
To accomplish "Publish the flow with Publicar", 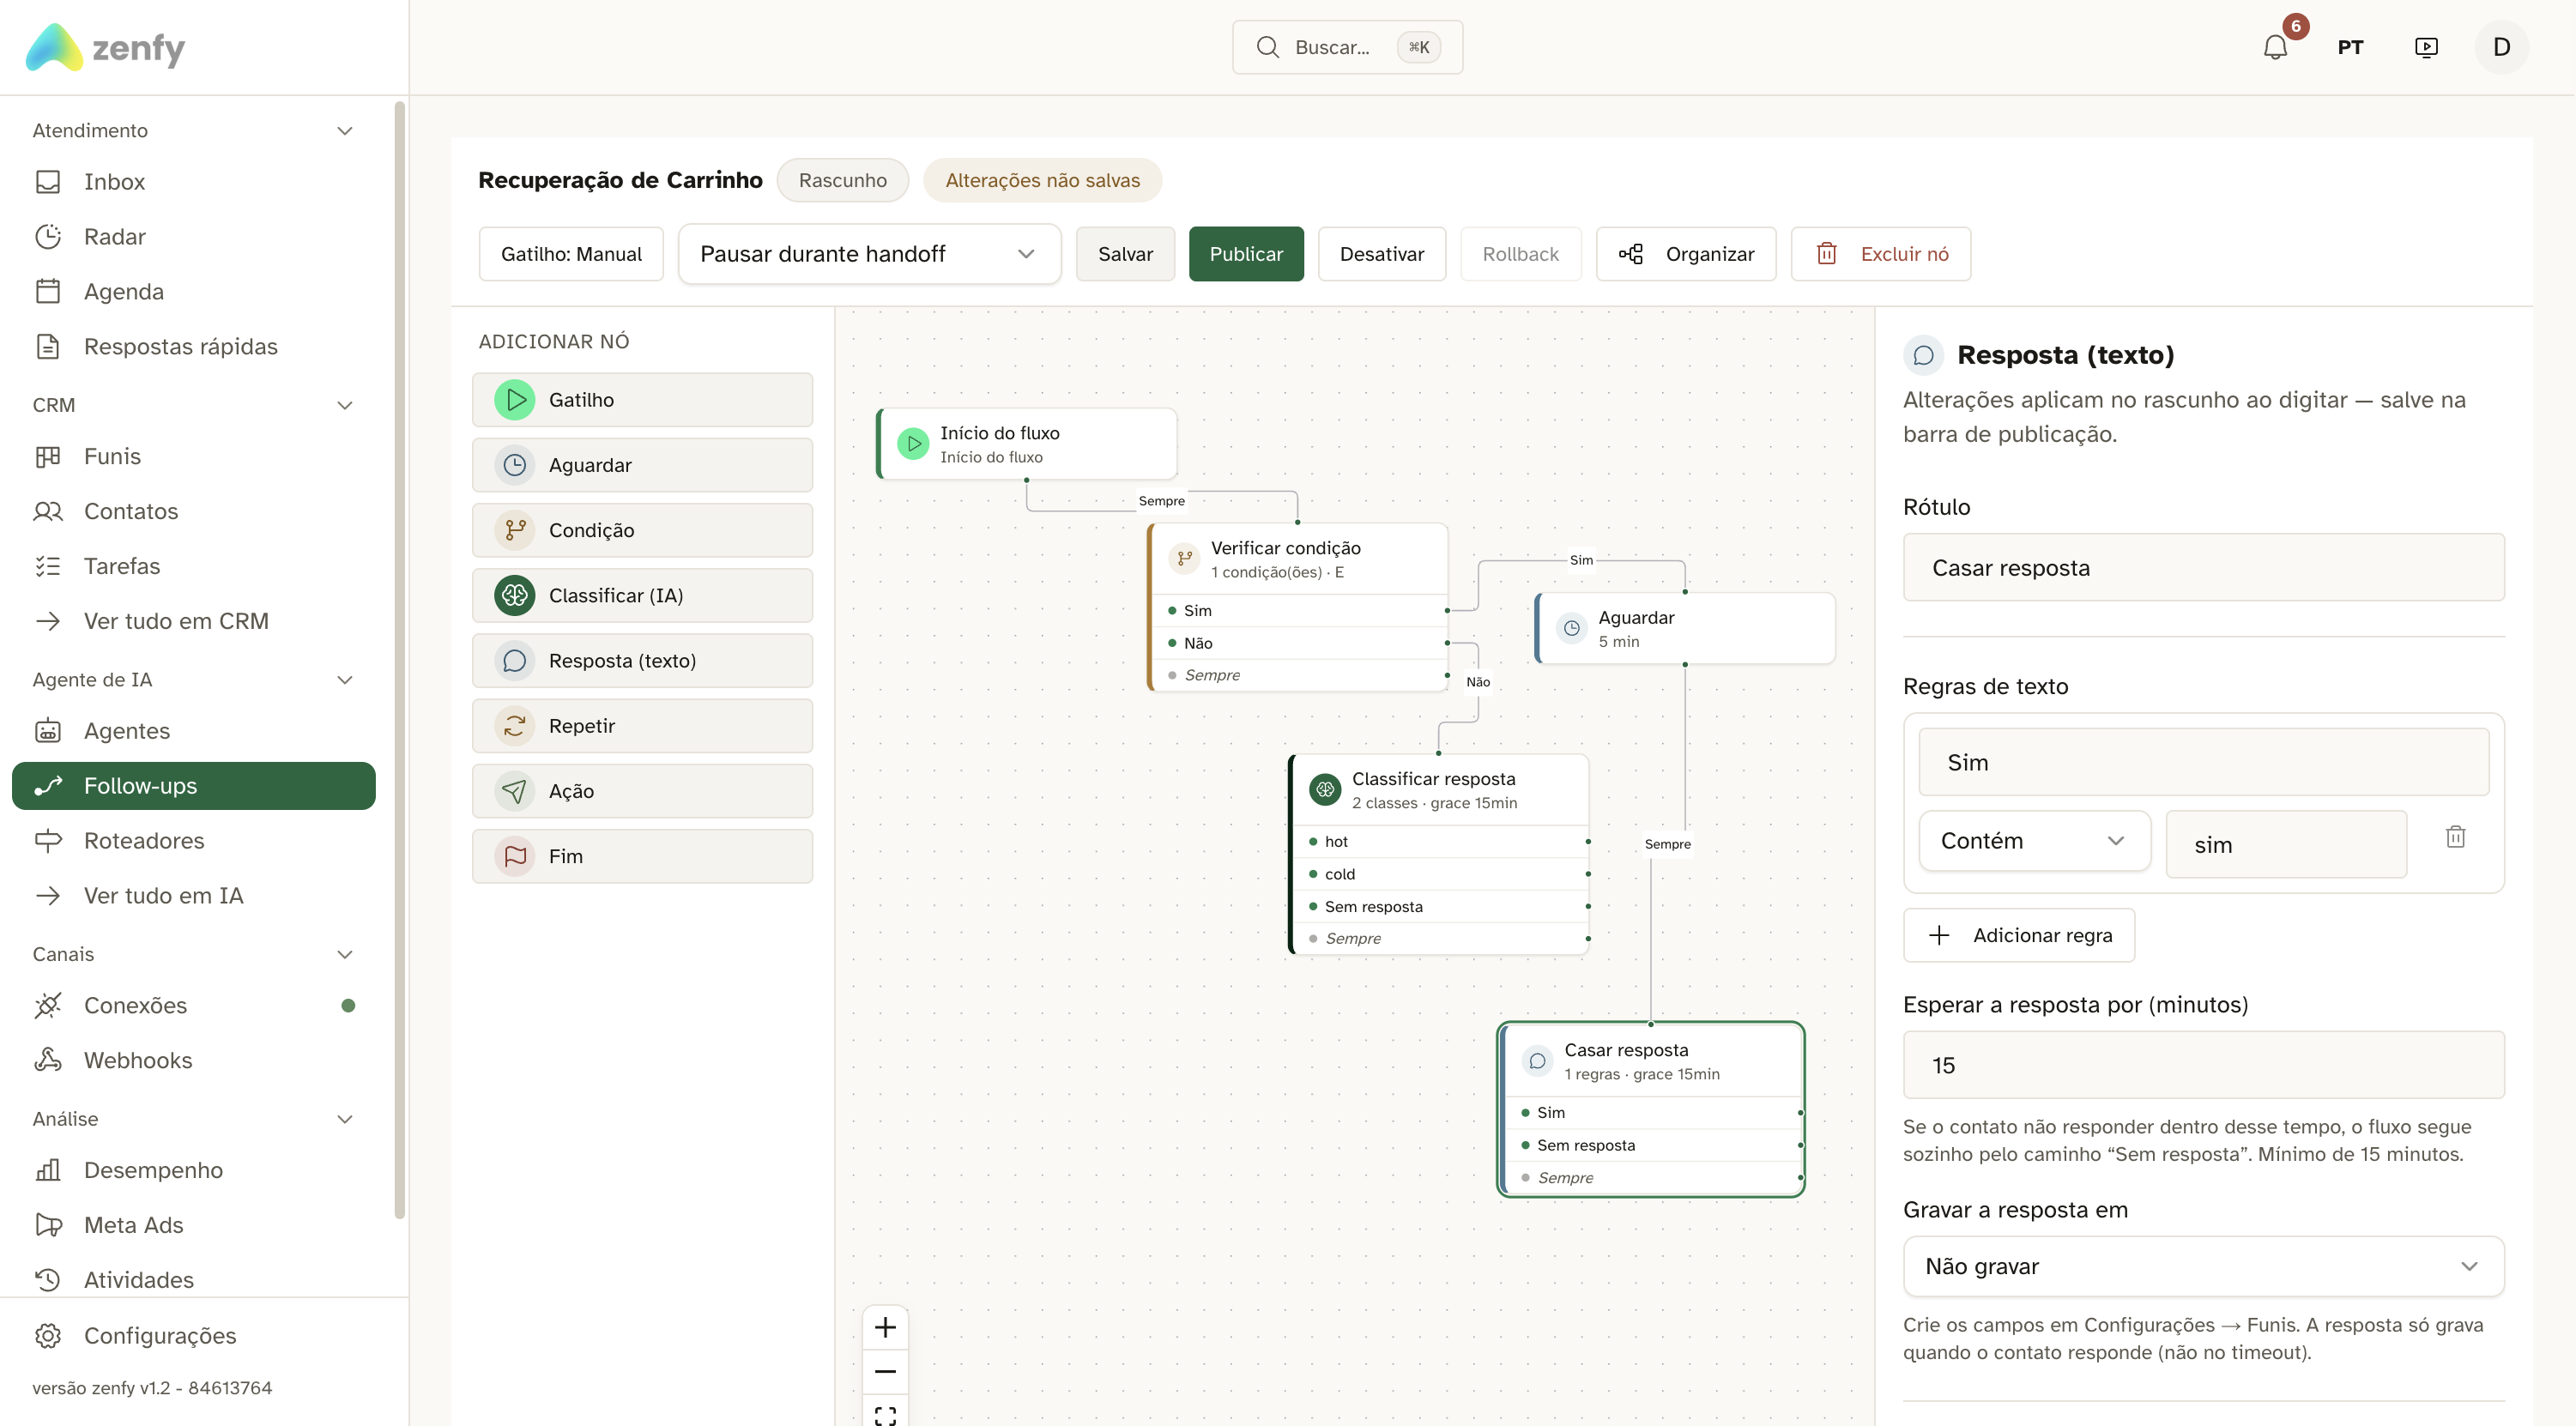I will (1246, 254).
